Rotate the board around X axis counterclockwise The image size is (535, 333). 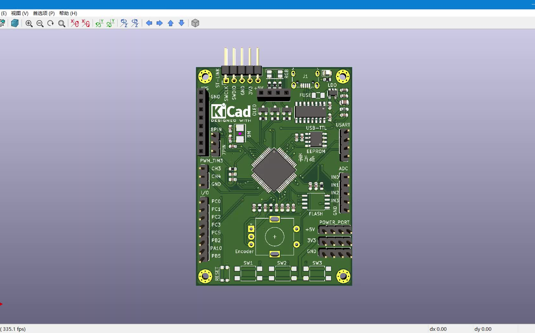click(x=85, y=23)
